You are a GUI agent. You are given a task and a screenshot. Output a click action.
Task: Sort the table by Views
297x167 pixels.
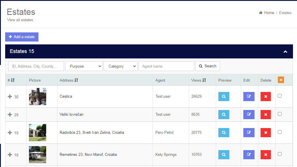pyautogui.click(x=198, y=80)
